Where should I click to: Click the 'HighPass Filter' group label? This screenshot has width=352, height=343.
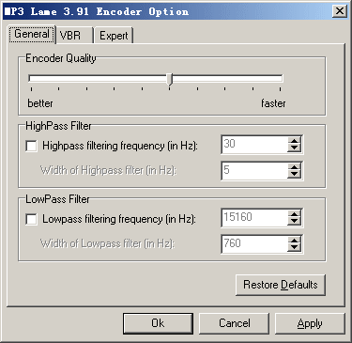coord(58,126)
